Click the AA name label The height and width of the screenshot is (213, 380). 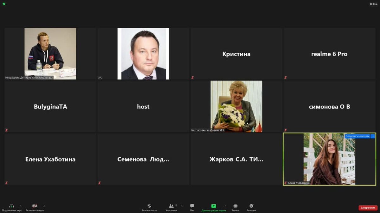[x=100, y=77]
